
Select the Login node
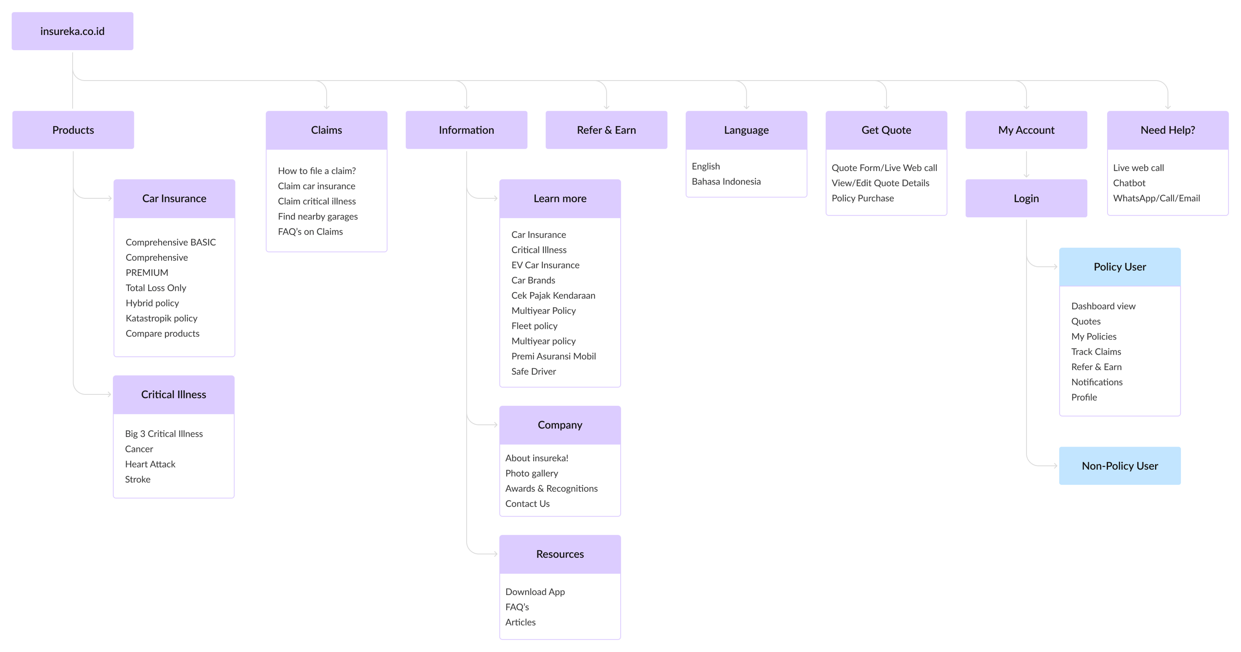pos(1026,198)
